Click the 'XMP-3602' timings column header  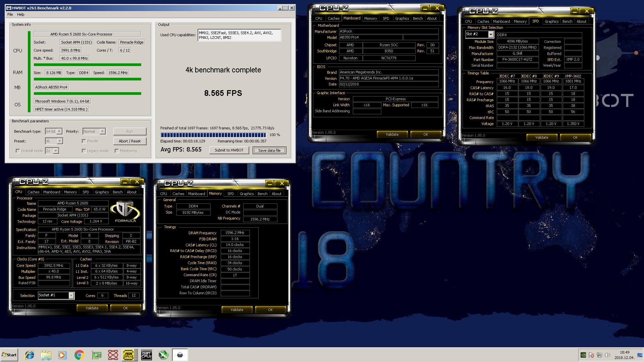573,76
